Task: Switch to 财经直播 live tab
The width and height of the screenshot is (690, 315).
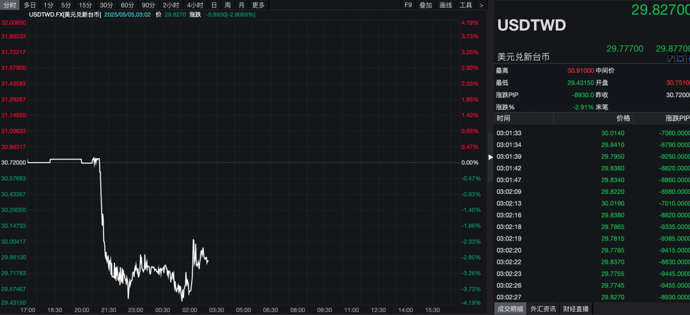Action: pyautogui.click(x=576, y=309)
